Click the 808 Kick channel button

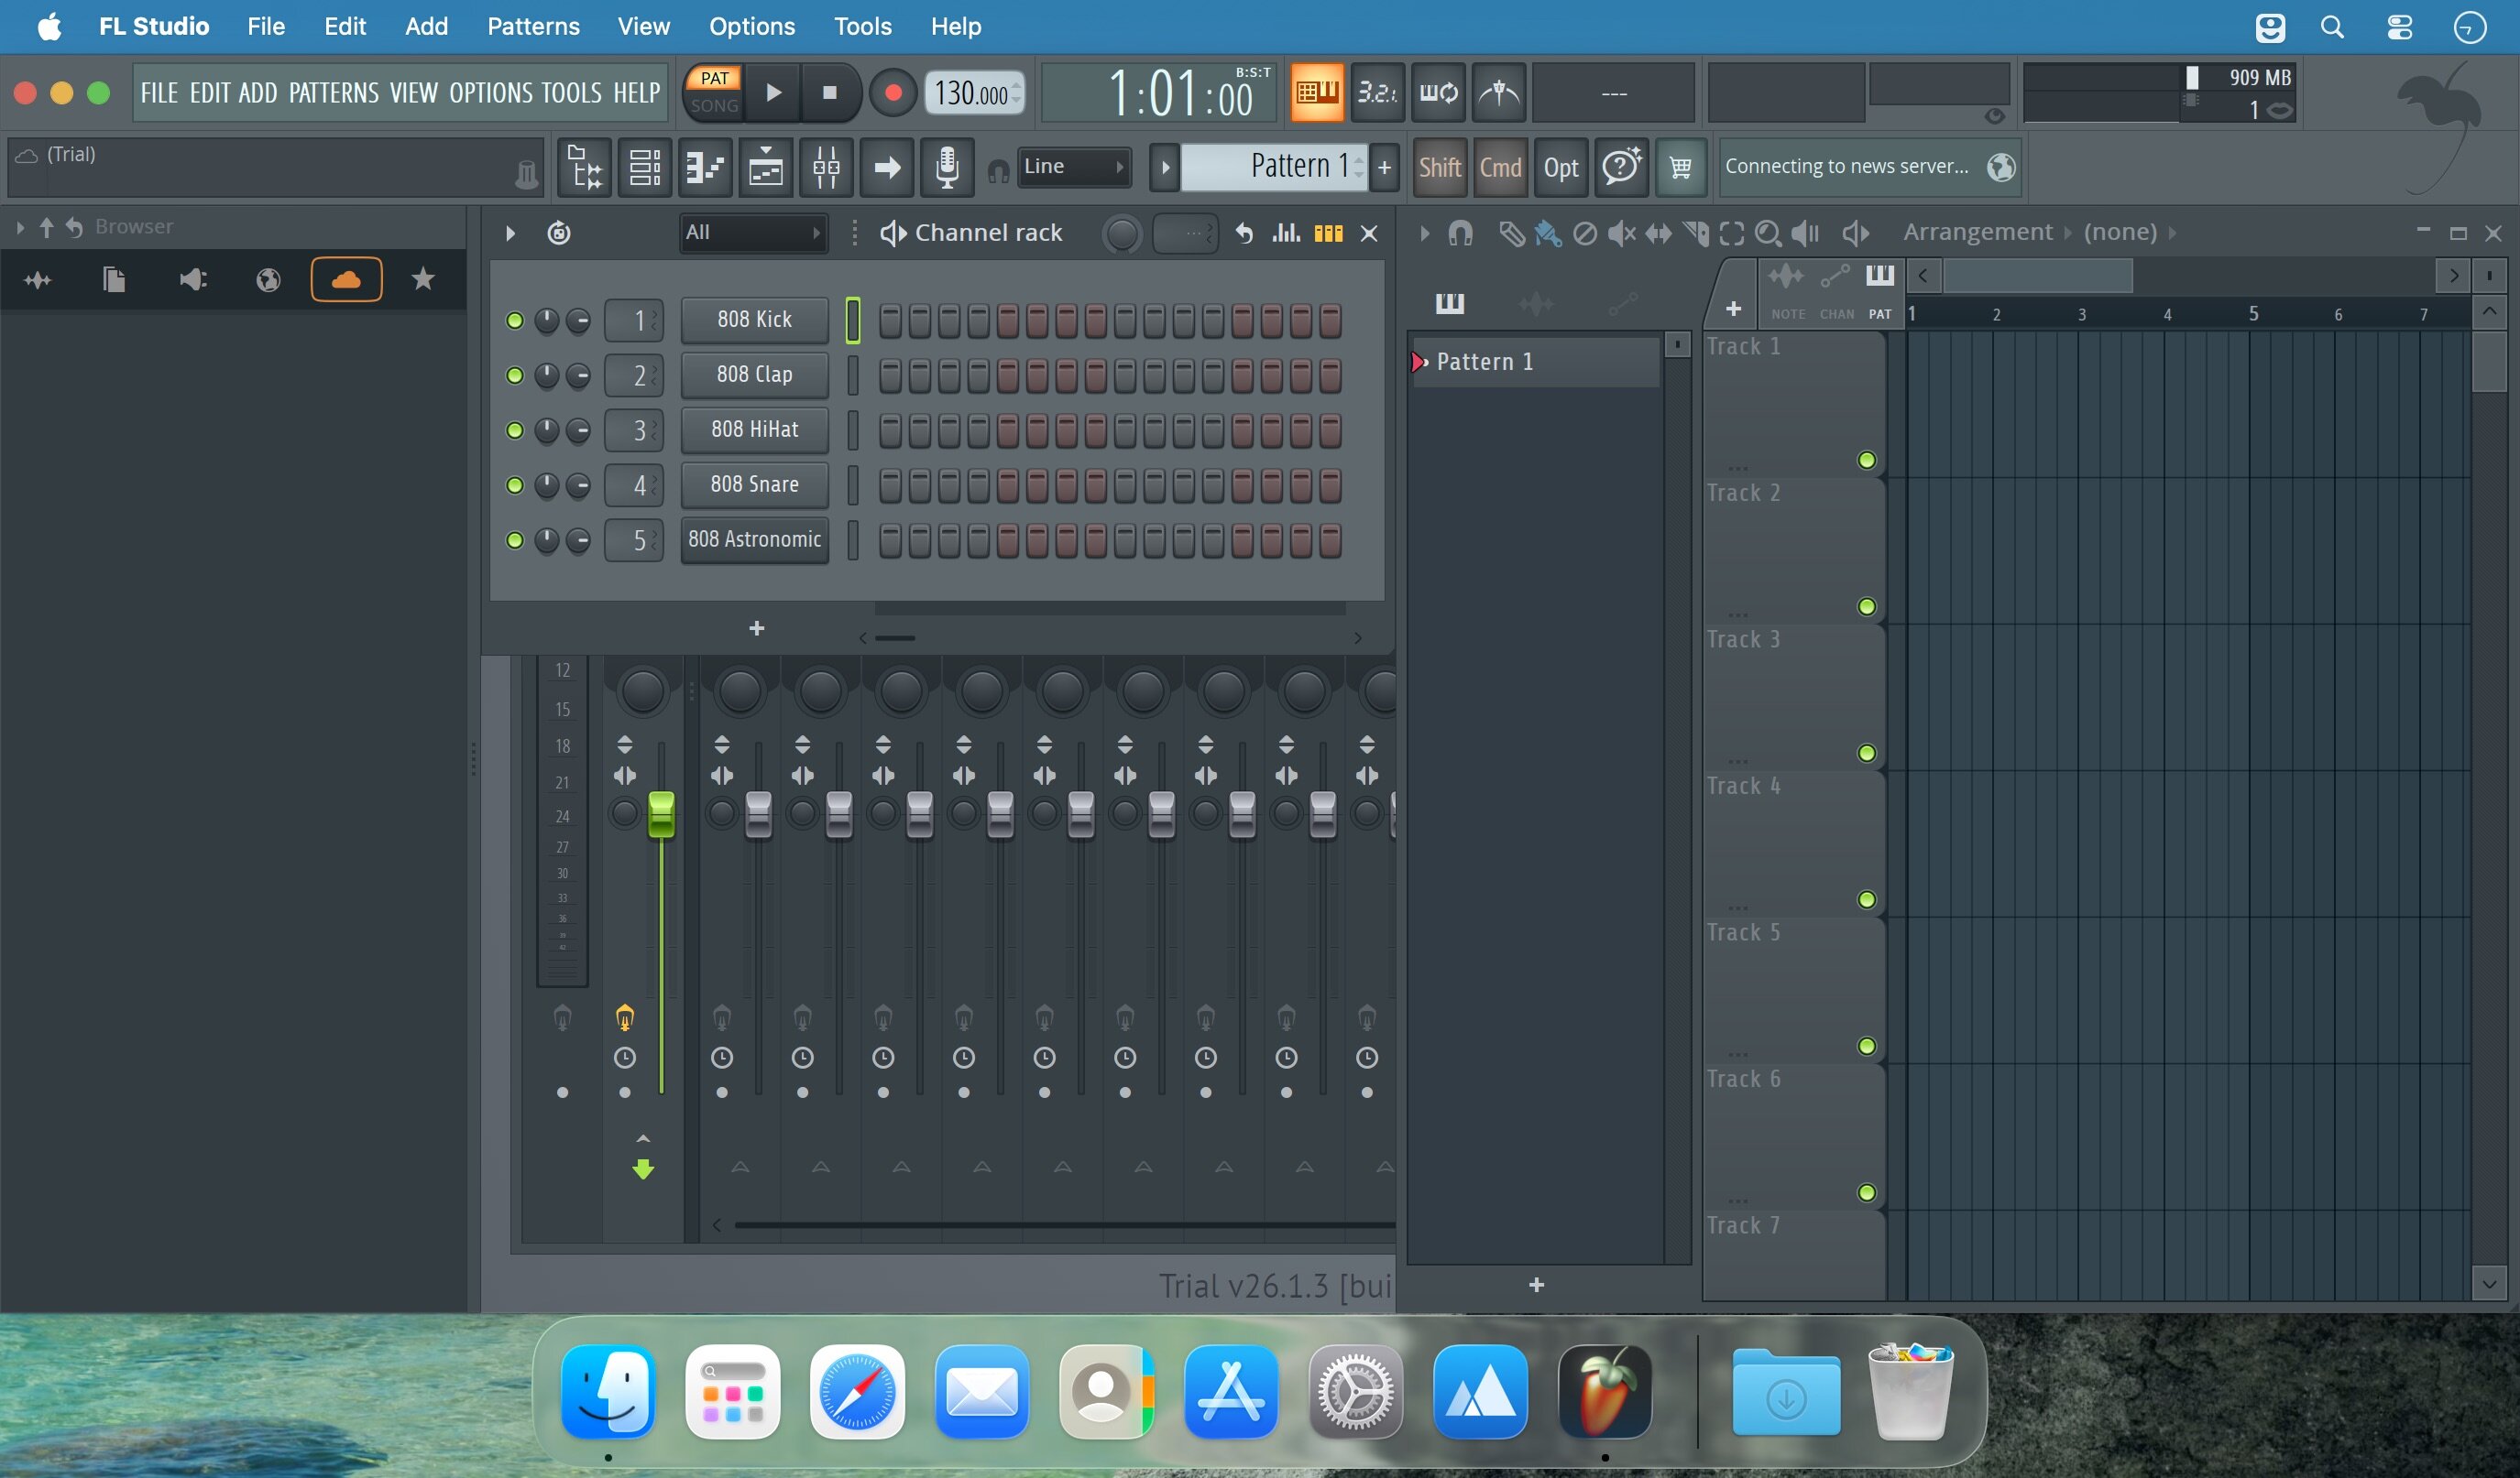pyautogui.click(x=755, y=320)
